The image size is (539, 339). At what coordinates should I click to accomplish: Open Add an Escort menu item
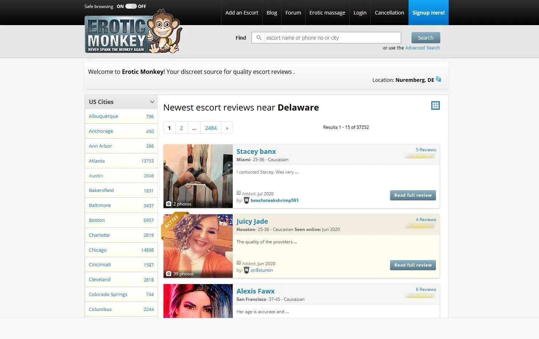(x=242, y=13)
